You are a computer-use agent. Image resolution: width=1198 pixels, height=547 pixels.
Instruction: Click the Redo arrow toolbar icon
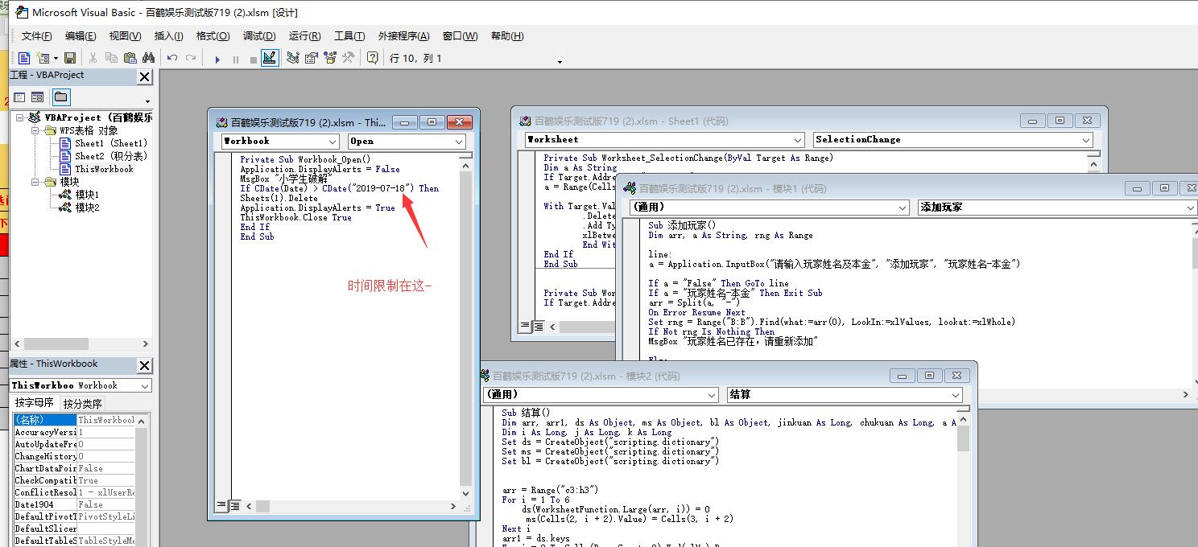pos(191,58)
